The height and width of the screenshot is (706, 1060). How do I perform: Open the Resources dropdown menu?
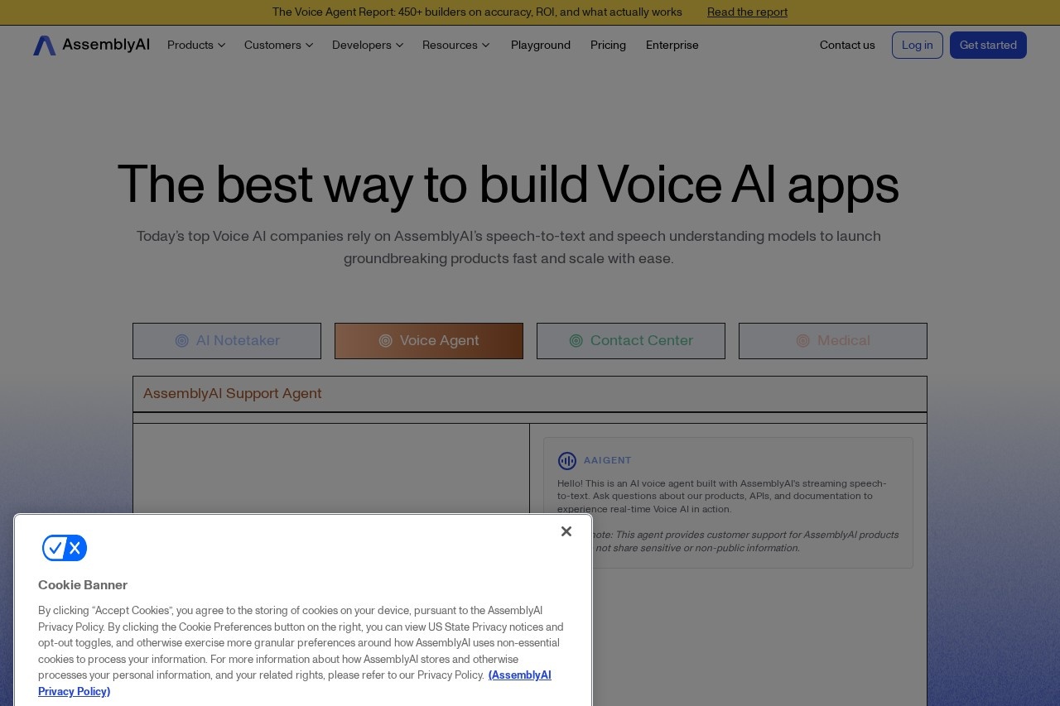[x=455, y=46]
